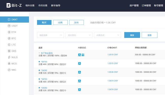Click BTC label in sidebar
This screenshot has width=165, height=95.
tap(14, 38)
